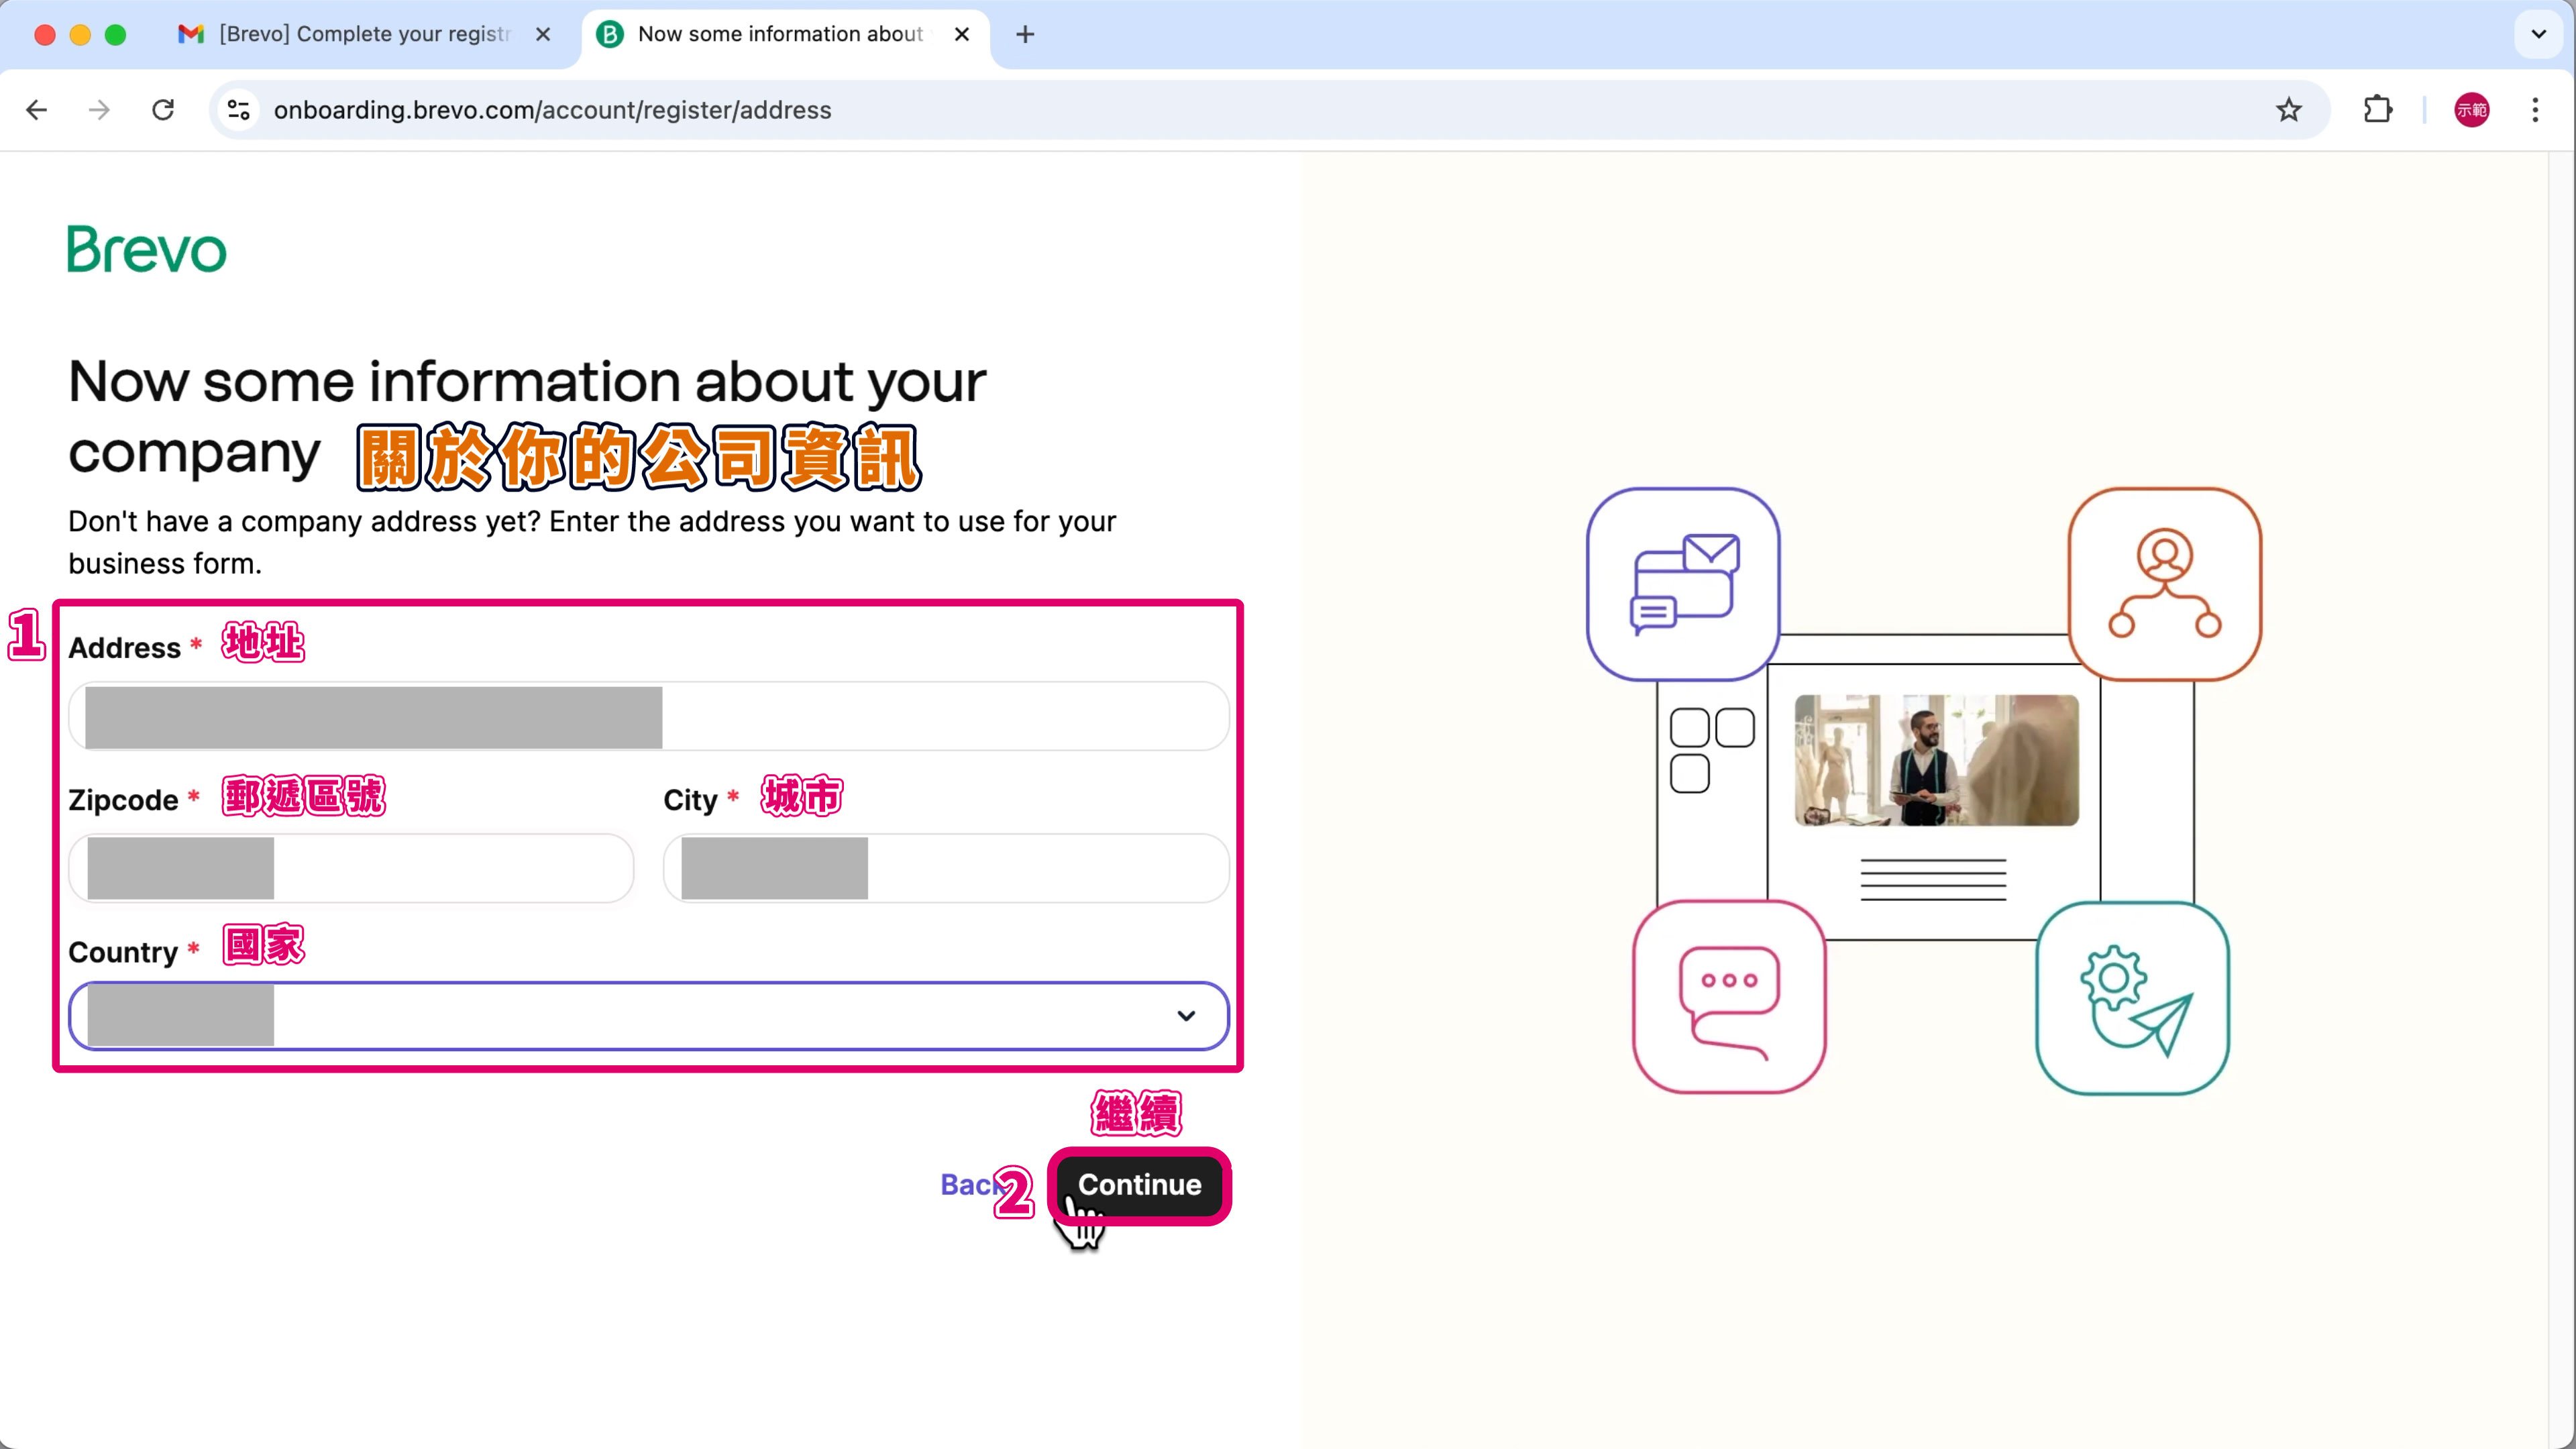The image size is (2576, 1449).
Task: Open the Chrome three-dot menu
Action: 2534,110
